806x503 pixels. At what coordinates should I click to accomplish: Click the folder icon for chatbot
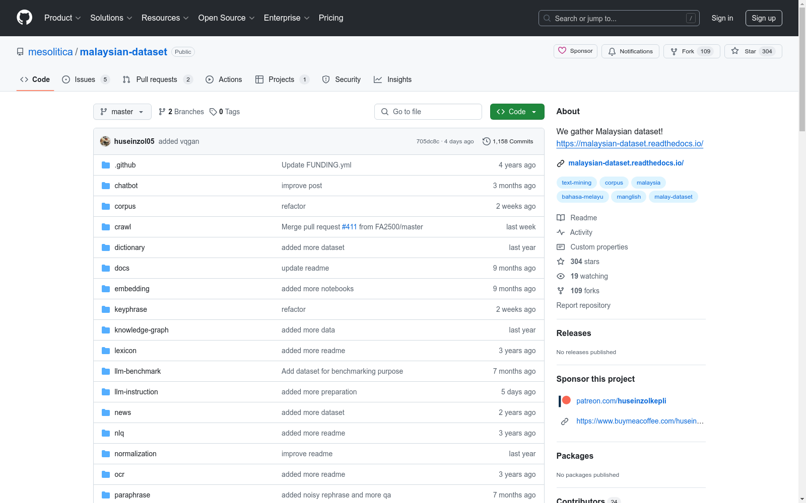tap(106, 186)
